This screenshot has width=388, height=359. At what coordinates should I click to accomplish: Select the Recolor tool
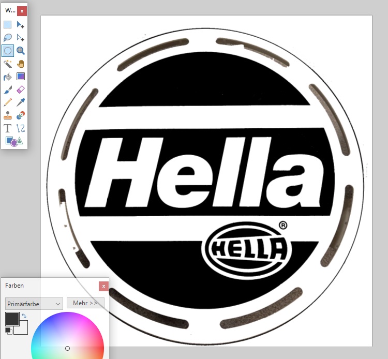click(21, 115)
